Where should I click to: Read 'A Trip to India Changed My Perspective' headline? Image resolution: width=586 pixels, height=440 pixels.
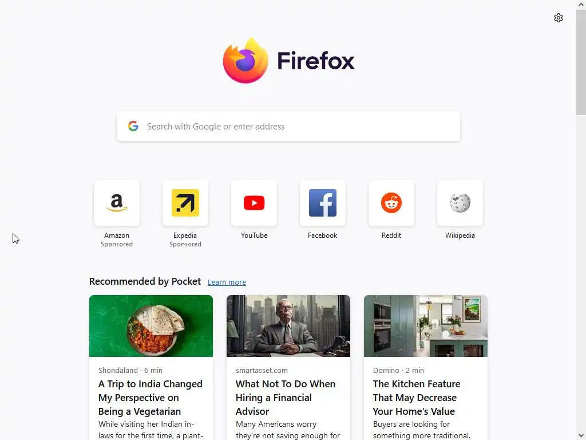151,398
